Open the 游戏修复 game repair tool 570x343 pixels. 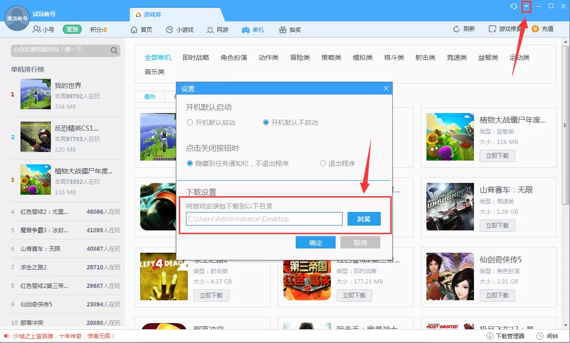(x=505, y=29)
